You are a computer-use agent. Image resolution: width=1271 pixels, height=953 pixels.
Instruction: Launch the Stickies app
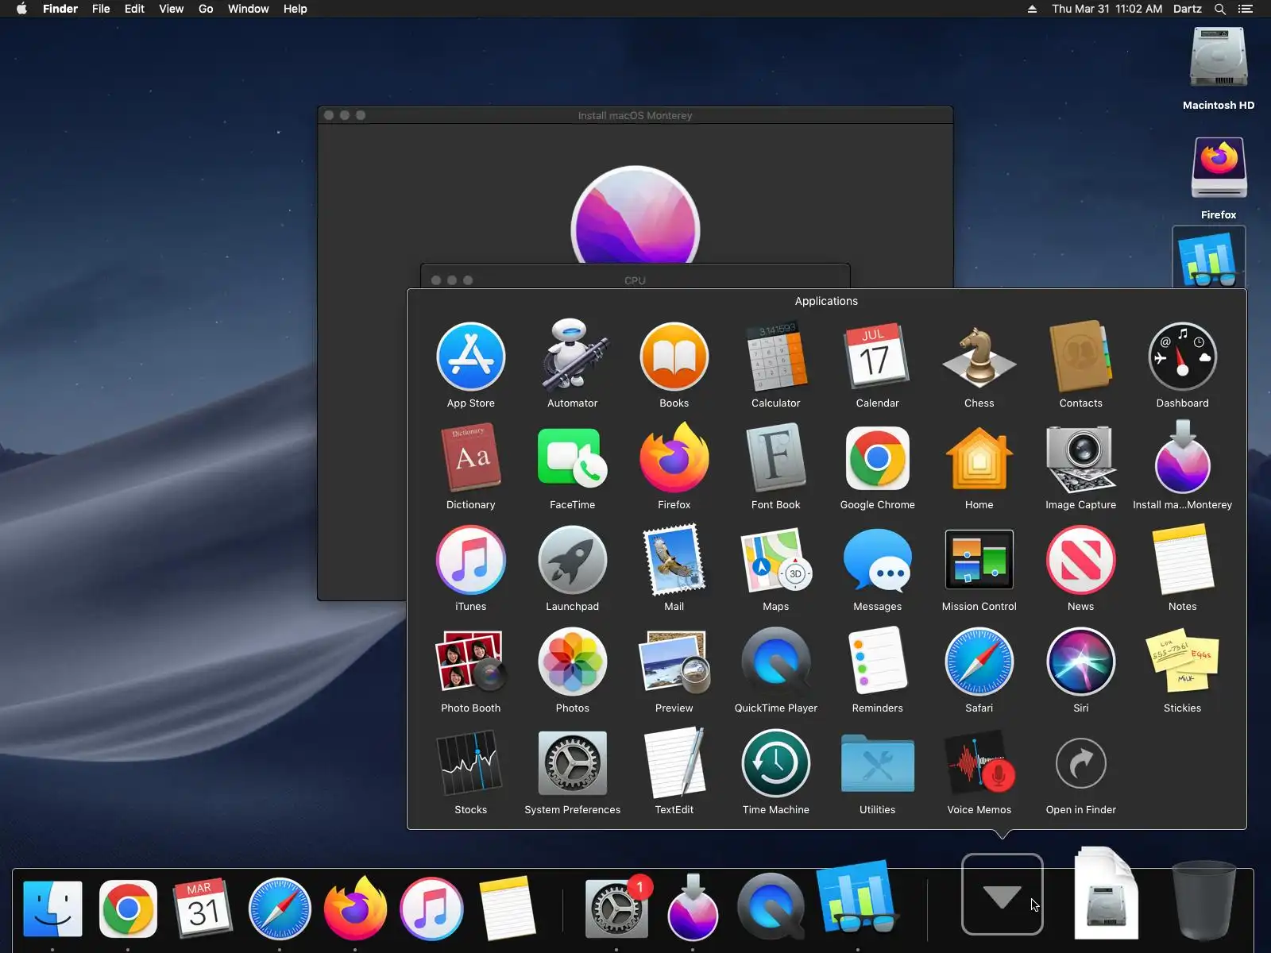[1182, 662]
